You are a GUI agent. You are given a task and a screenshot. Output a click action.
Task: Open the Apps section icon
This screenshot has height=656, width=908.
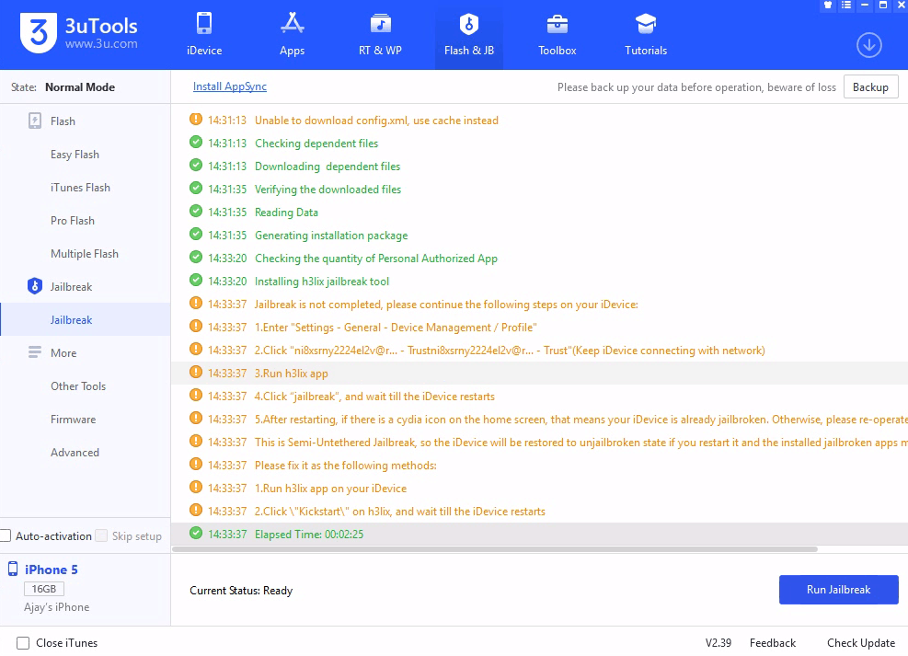(292, 24)
